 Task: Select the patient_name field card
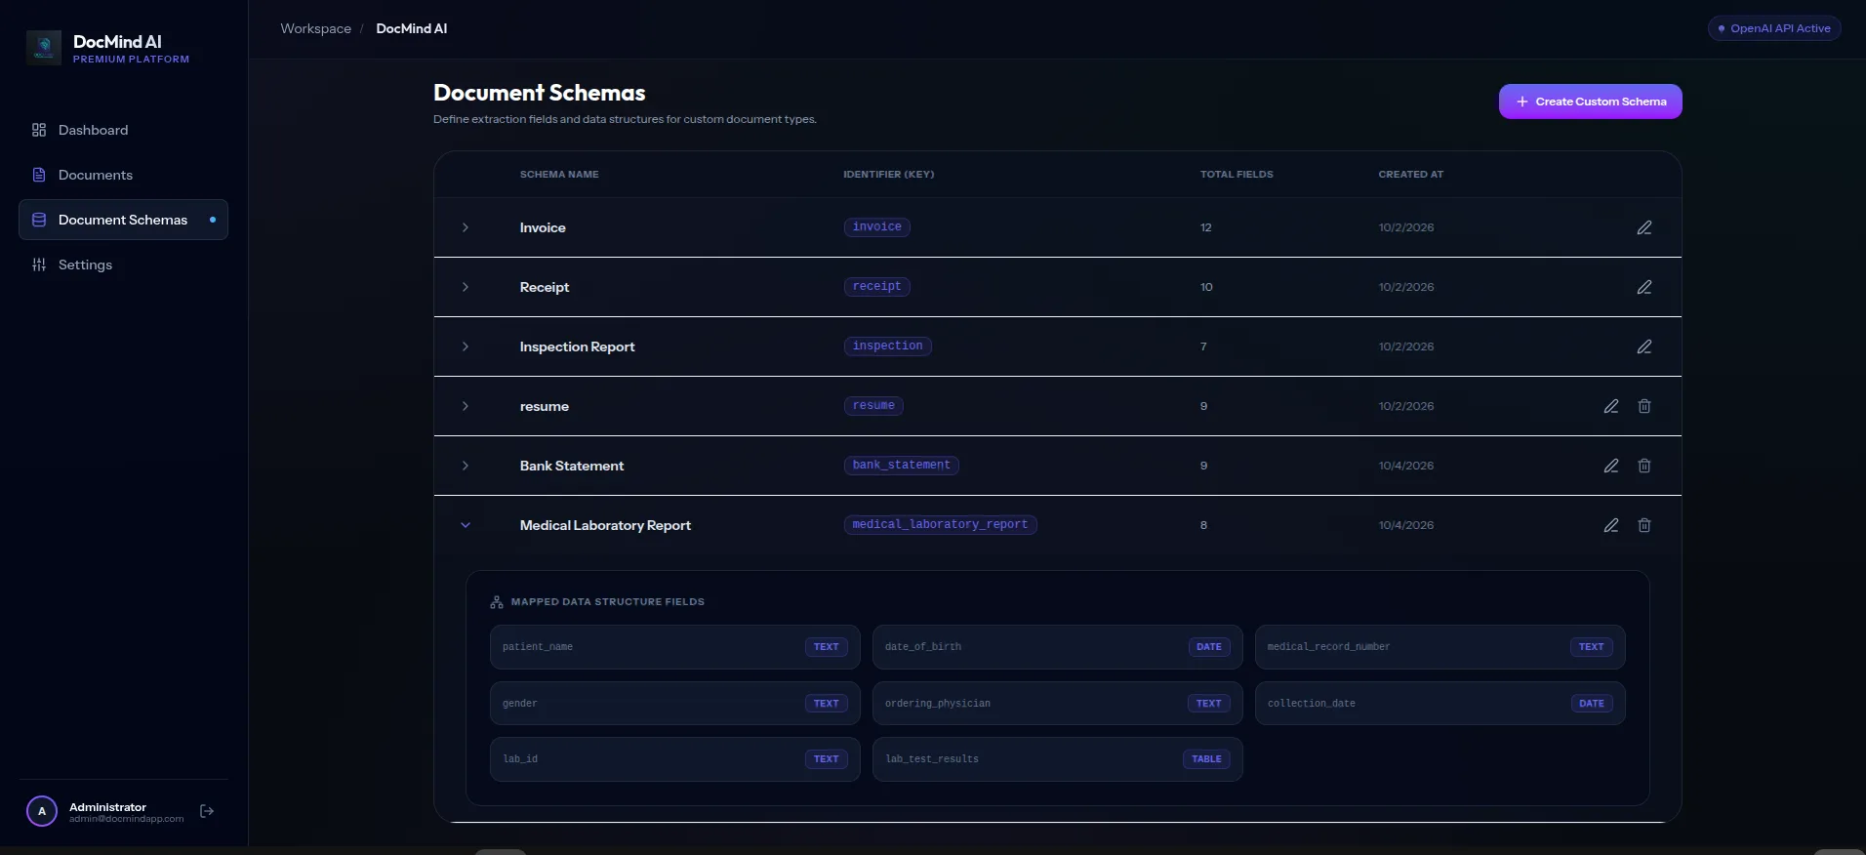[674, 647]
